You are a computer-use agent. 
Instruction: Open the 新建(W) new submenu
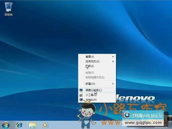tap(97, 84)
